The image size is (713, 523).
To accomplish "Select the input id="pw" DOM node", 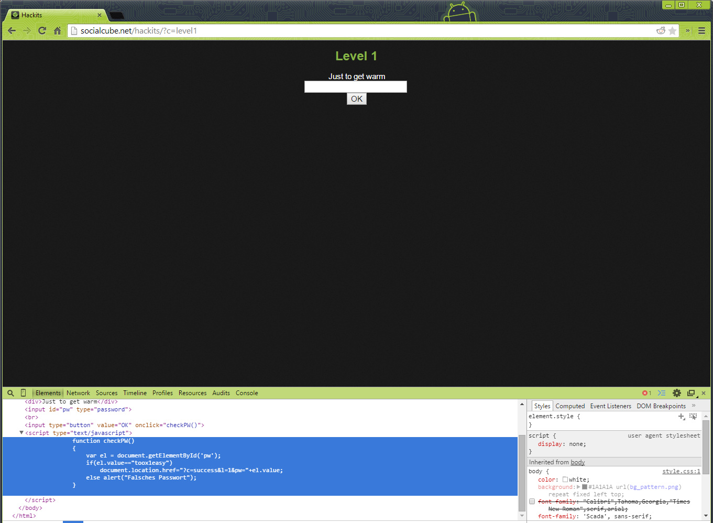I will click(x=78, y=409).
